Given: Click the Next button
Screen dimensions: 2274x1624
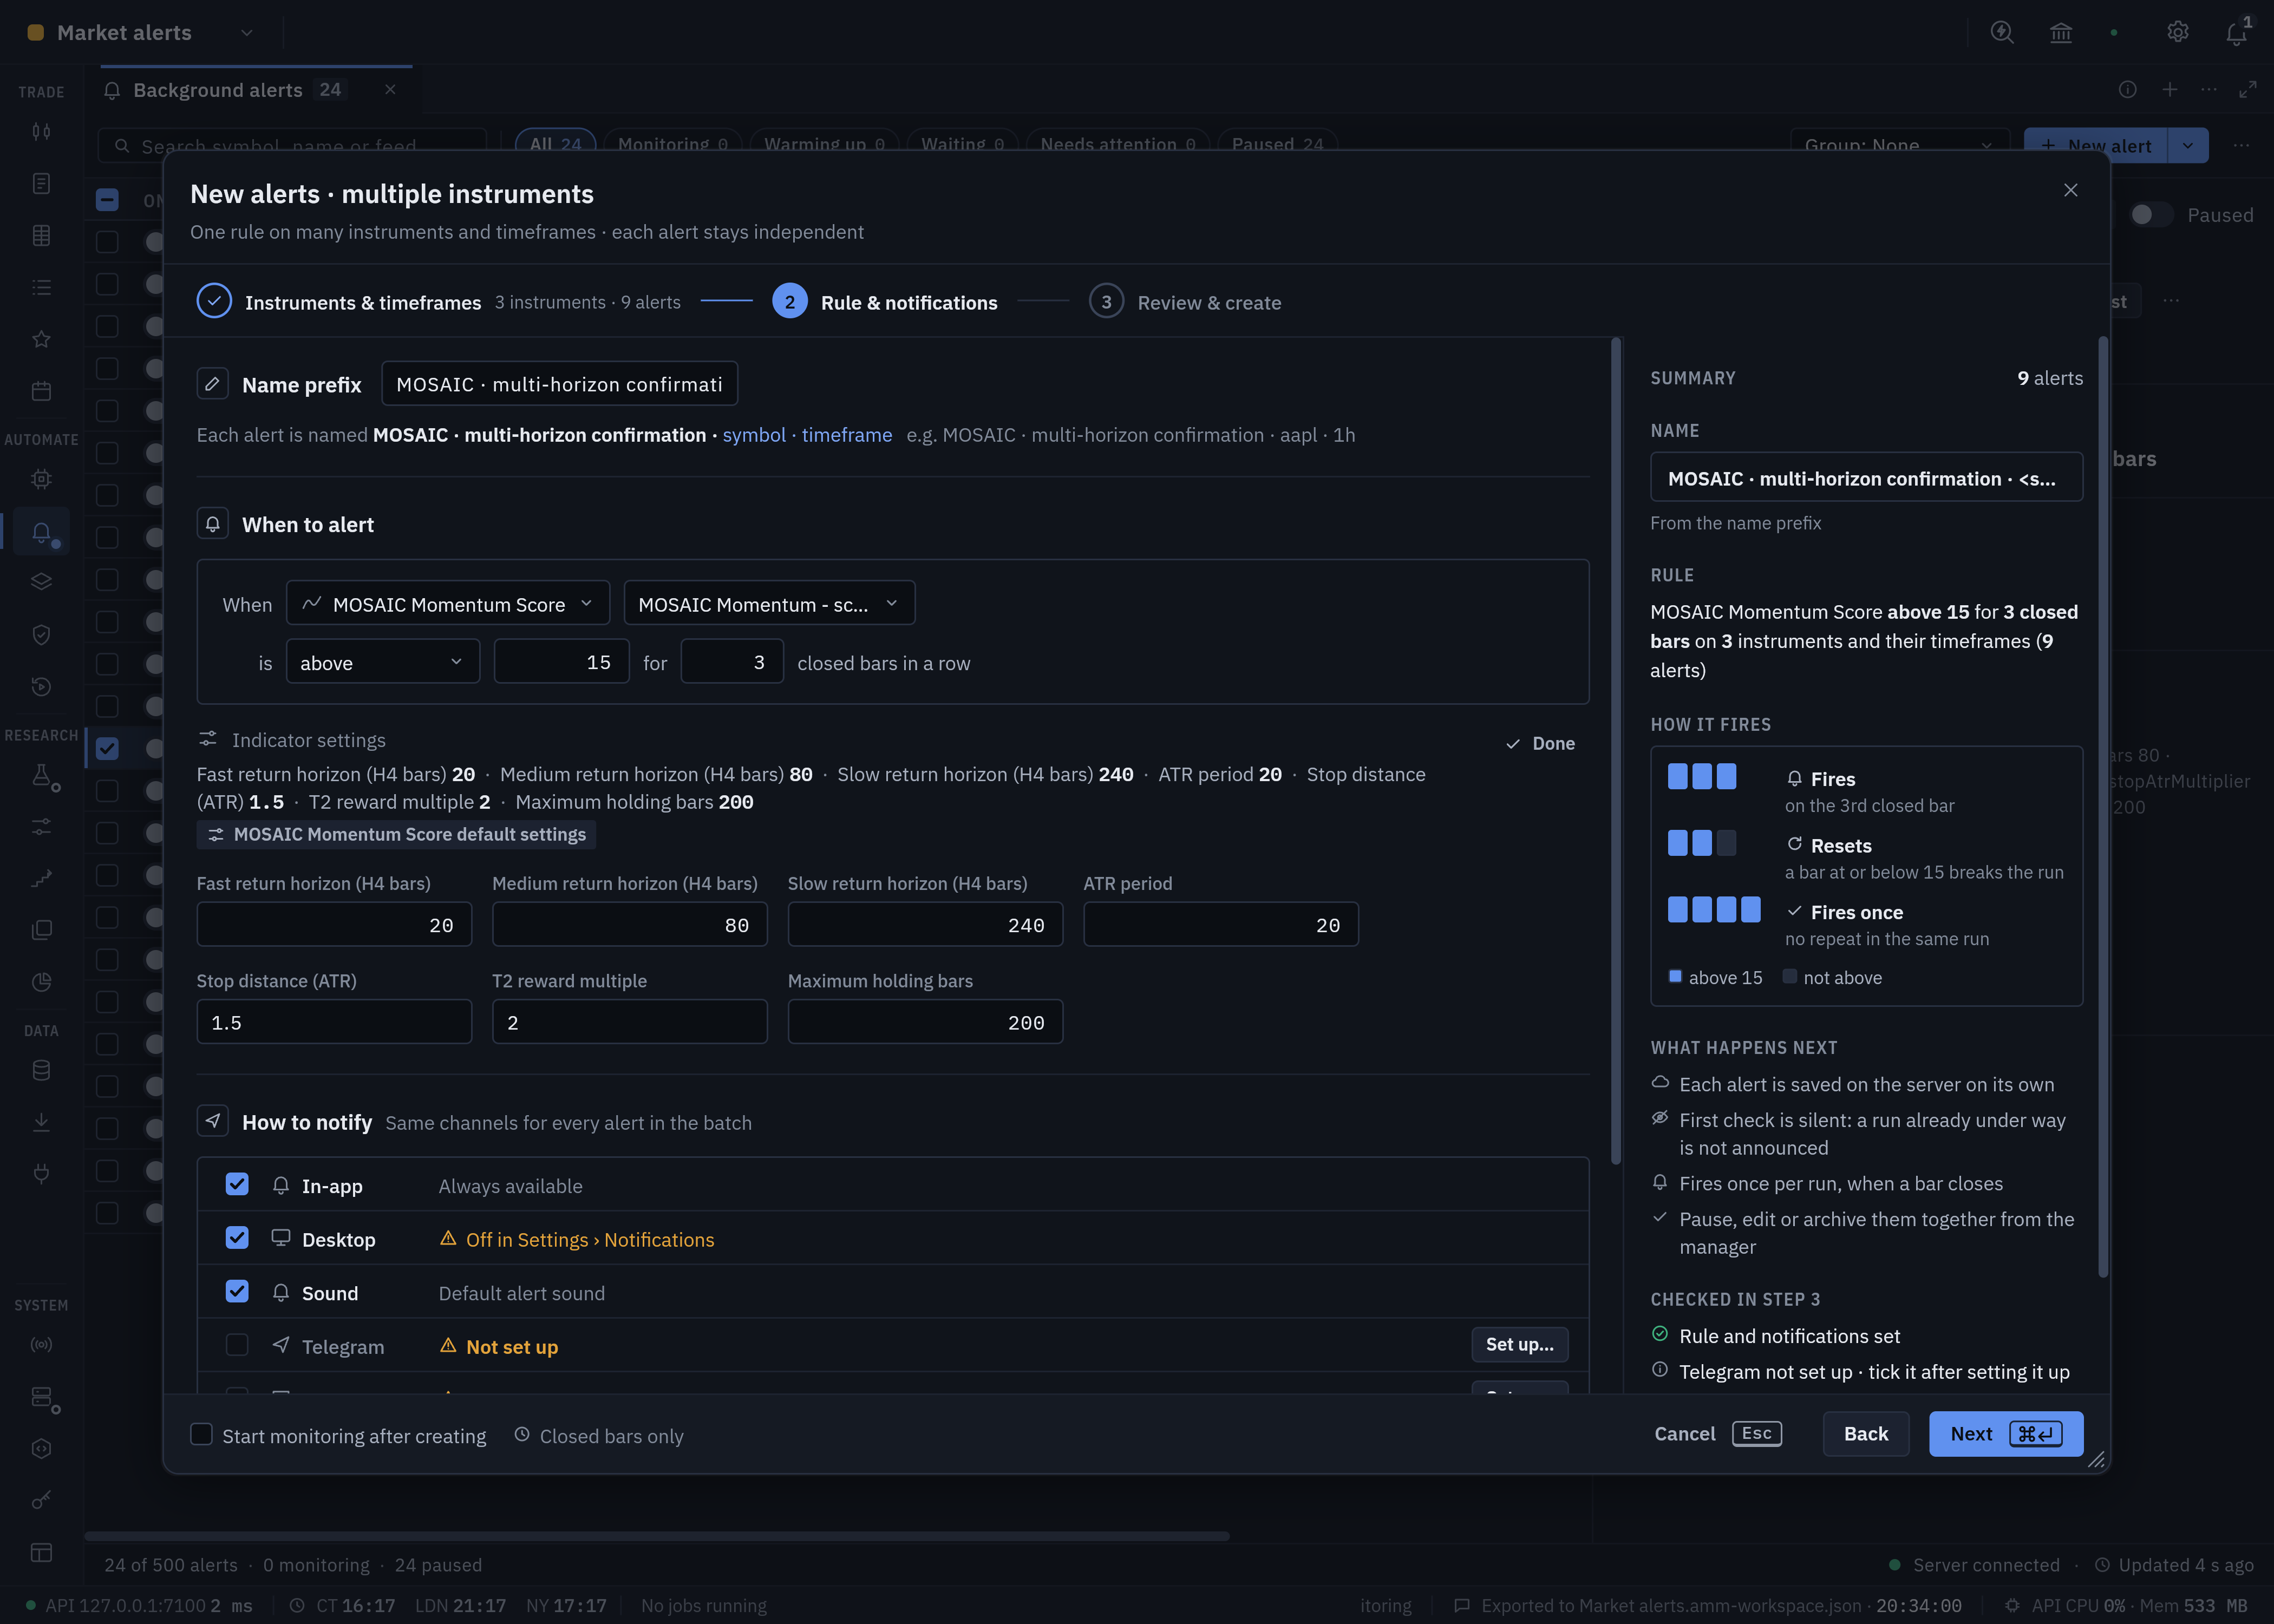Looking at the screenshot, I should [x=2006, y=1434].
